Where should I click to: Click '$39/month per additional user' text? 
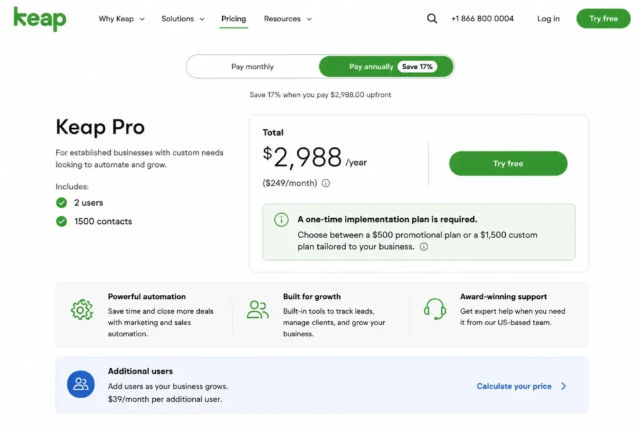pos(165,399)
